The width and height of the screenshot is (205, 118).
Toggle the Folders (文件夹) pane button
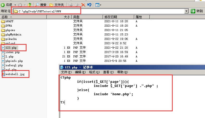click(x=57, y=5)
